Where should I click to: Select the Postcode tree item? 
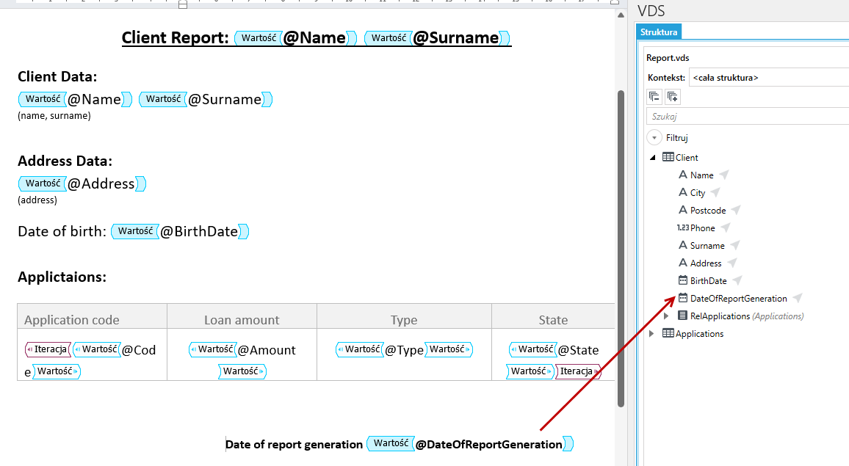708,211
